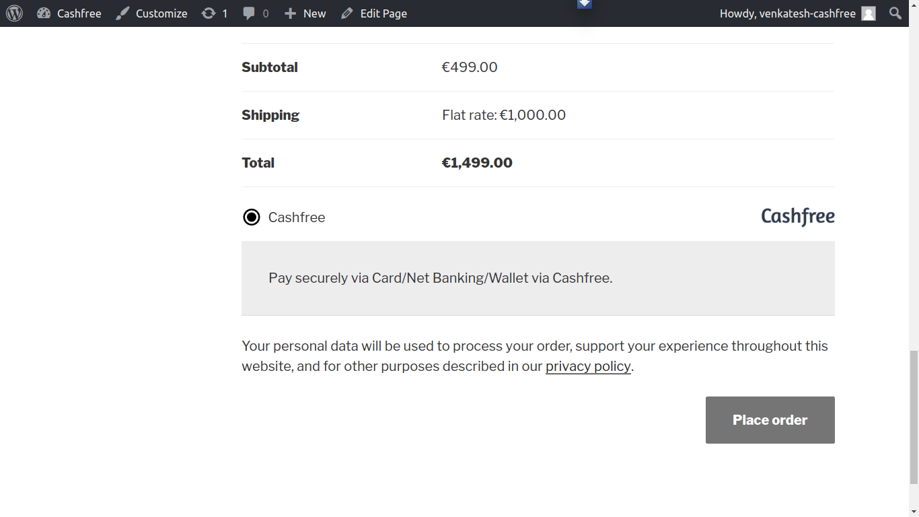Open the privacy policy link
Image resolution: width=919 pixels, height=517 pixels.
[x=588, y=366]
